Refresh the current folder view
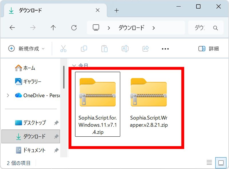 click(x=74, y=28)
